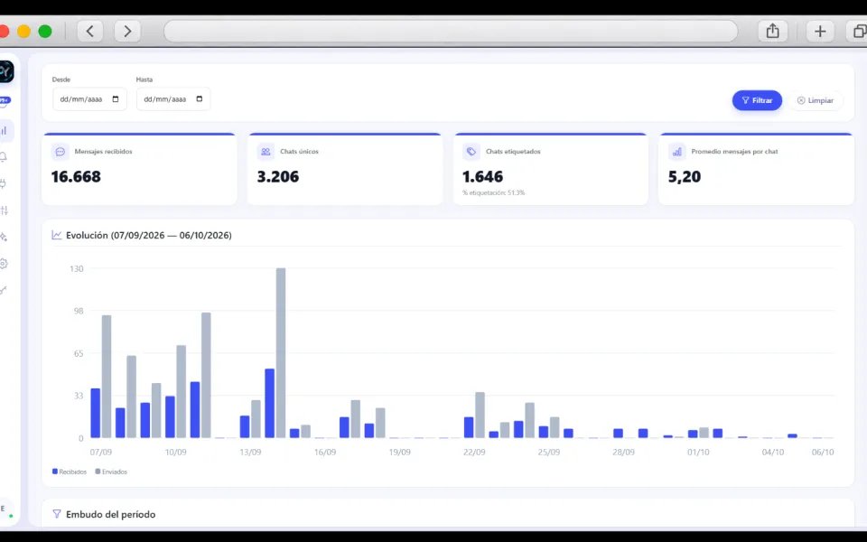Click the 5,20 average messages value
This screenshot has width=867, height=542.
coord(685,176)
